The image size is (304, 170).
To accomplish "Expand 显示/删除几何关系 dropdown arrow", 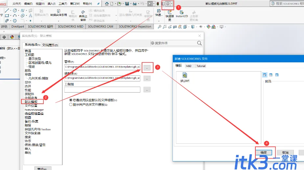I will pos(130,21).
